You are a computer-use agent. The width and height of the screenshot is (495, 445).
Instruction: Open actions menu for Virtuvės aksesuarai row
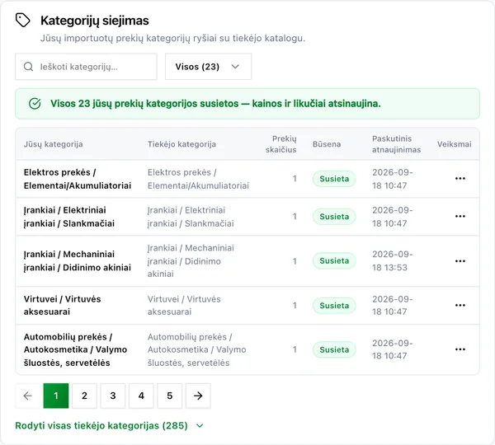460,305
